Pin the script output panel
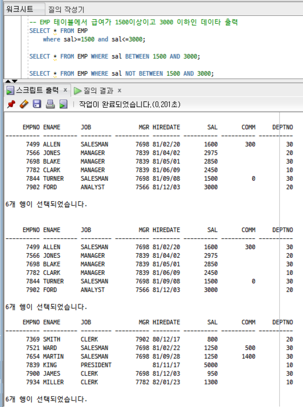This screenshot has height=407, width=303. click(11, 104)
